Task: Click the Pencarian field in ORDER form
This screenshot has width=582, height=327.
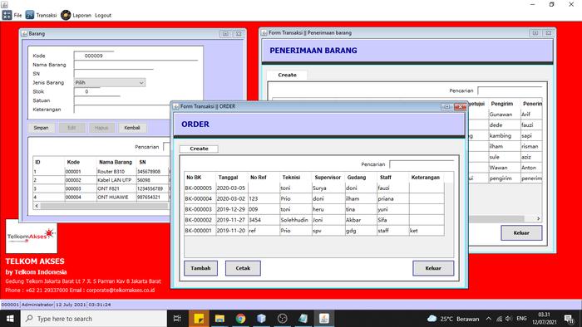Action: [x=422, y=164]
